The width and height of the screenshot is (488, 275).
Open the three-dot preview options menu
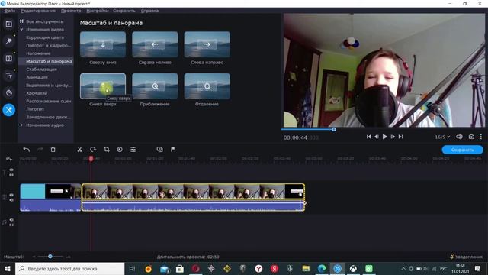point(481,137)
